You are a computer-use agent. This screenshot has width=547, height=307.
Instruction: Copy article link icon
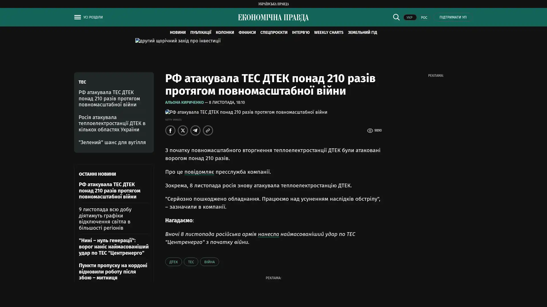[x=208, y=130]
